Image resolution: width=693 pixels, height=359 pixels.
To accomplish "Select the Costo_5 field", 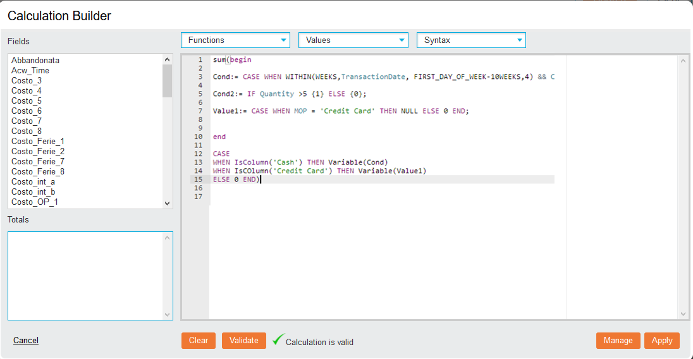I will (27, 100).
